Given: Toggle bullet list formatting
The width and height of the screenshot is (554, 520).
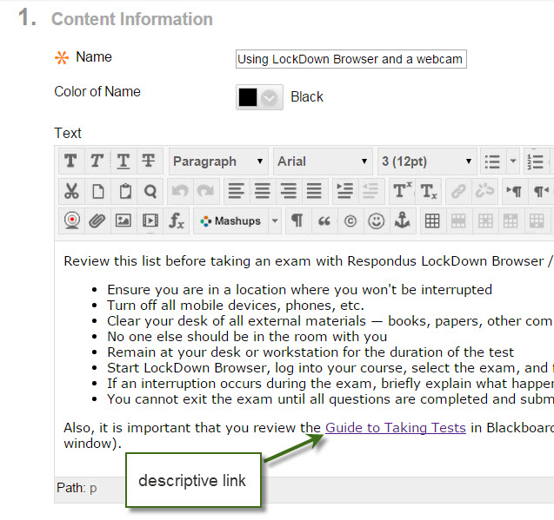Looking at the screenshot, I should (x=492, y=161).
